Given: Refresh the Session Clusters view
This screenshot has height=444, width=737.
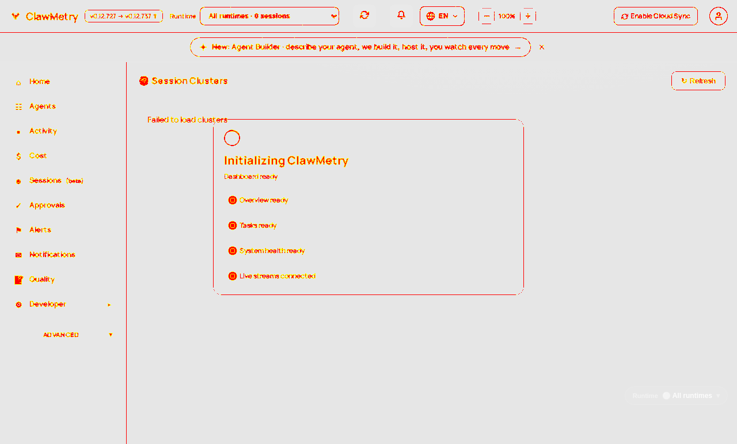Looking at the screenshot, I should click(x=698, y=81).
